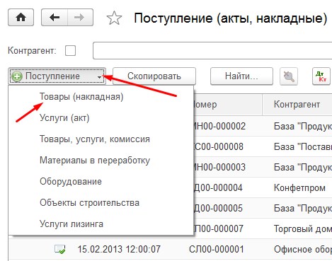
Task: Navigate forward with the right arrow
Action: (x=80, y=17)
